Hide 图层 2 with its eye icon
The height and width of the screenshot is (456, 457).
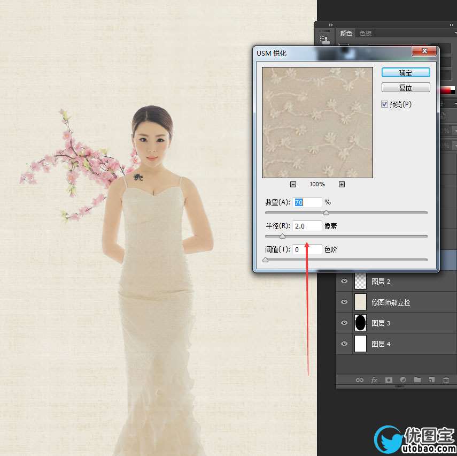pos(344,282)
